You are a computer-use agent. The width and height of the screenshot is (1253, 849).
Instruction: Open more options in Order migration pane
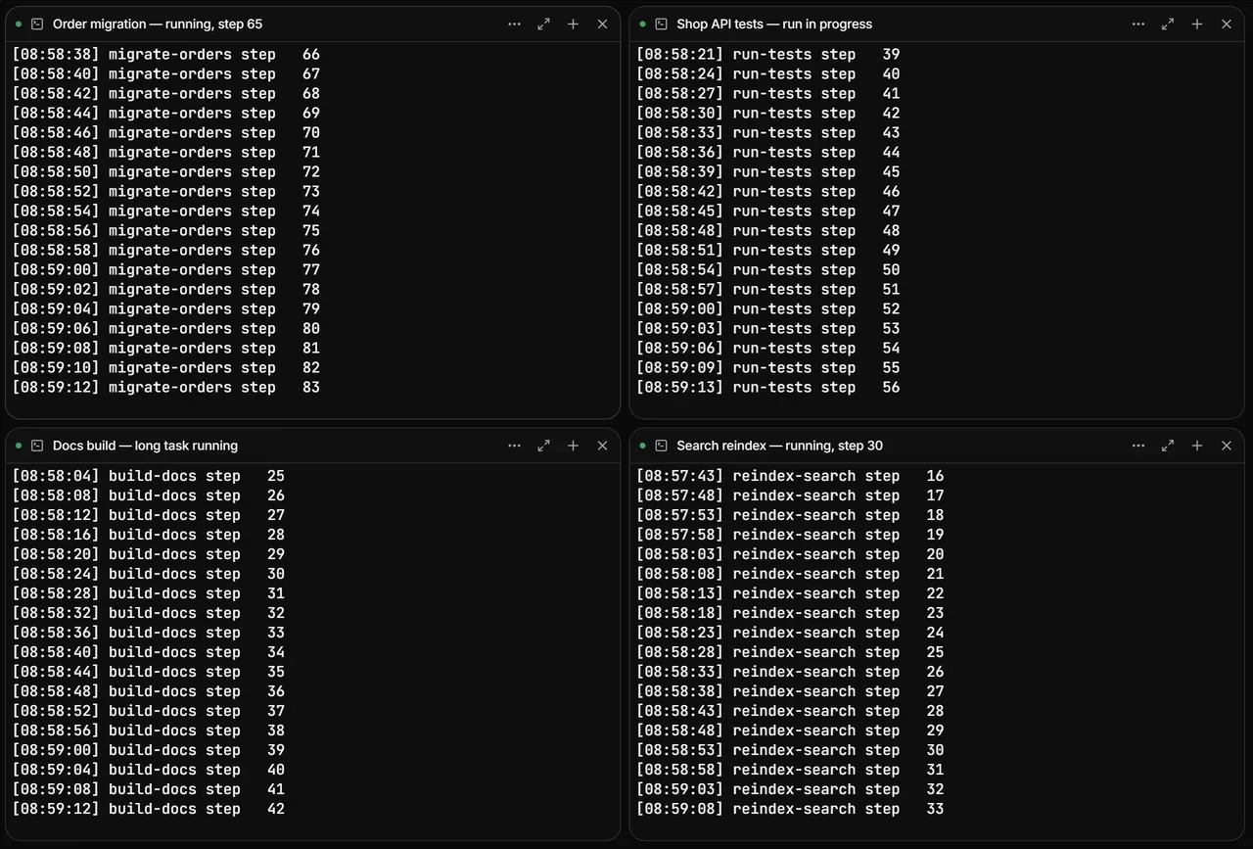pos(515,24)
